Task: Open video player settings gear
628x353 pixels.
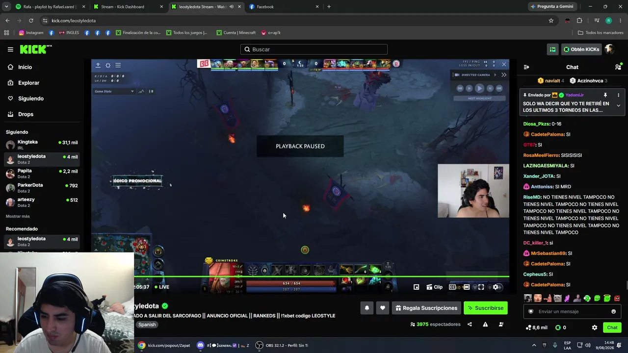Action: click(x=496, y=287)
